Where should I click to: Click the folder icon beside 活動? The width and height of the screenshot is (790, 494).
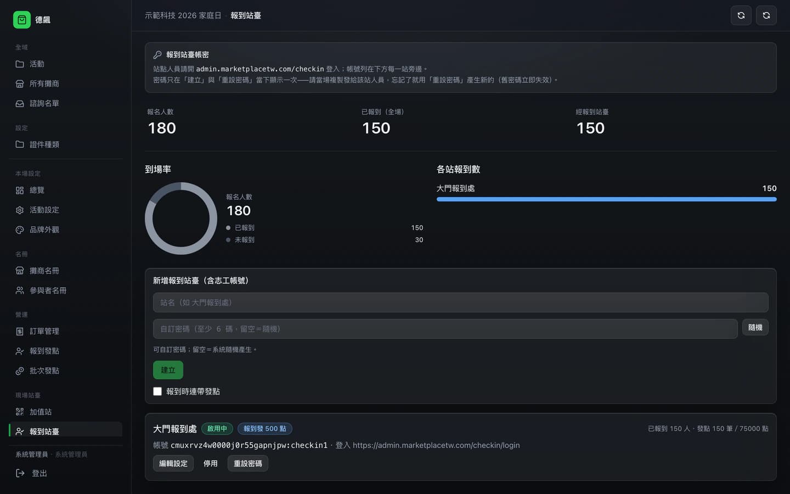coord(20,64)
